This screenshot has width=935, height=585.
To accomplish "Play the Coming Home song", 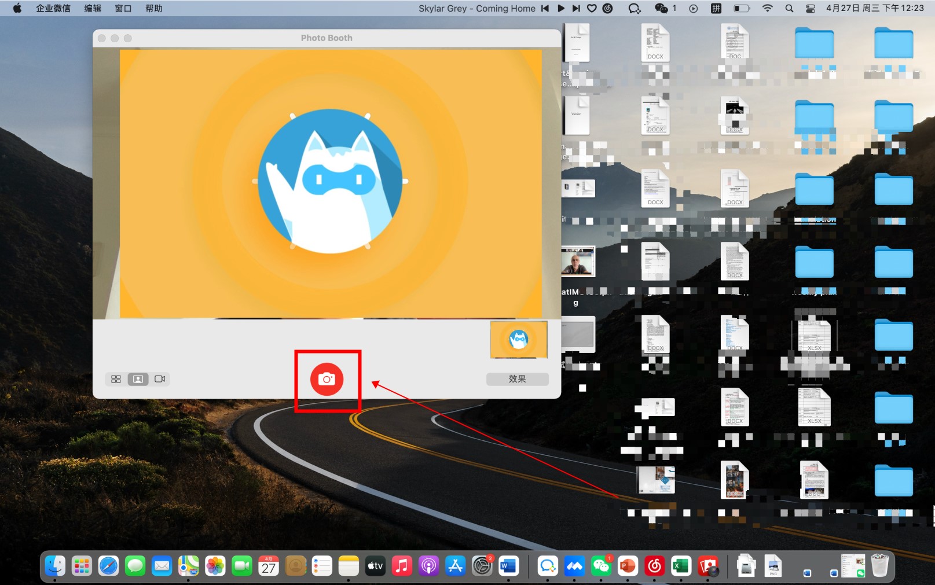I will pos(560,8).
